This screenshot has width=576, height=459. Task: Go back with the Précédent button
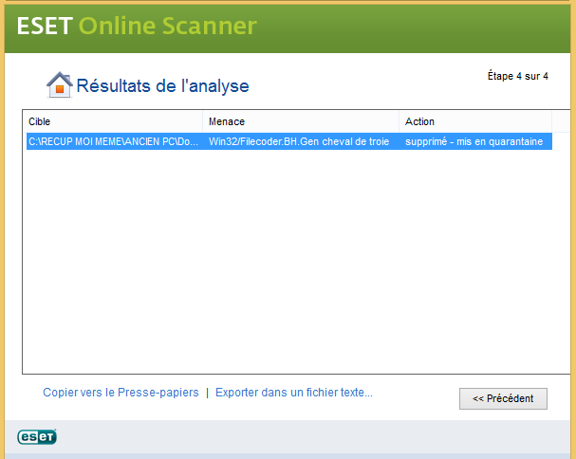503,398
